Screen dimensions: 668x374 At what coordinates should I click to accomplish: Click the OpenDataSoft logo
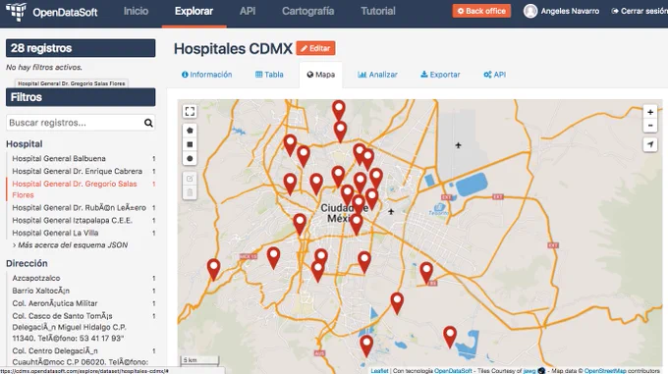click(51, 12)
